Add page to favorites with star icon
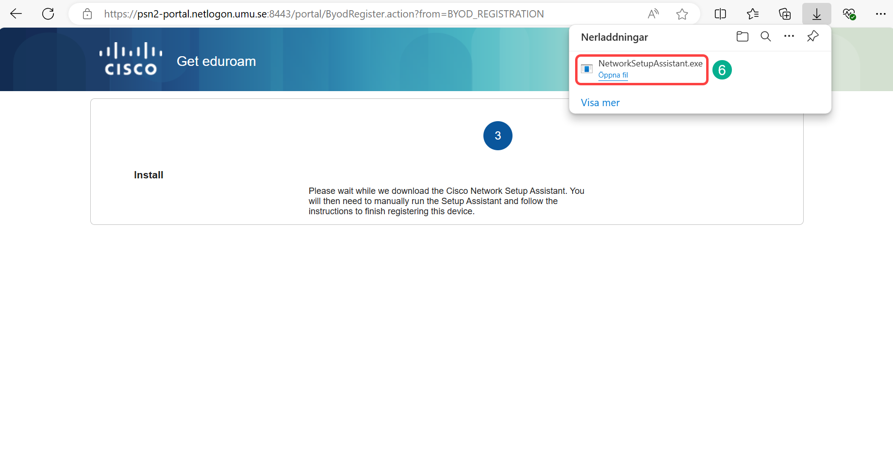 pos(682,14)
